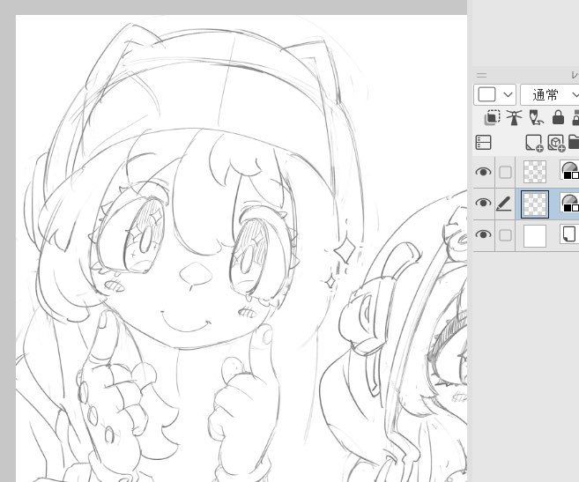
Task: Open the Layer panel hamburger menu
Action: [481, 75]
